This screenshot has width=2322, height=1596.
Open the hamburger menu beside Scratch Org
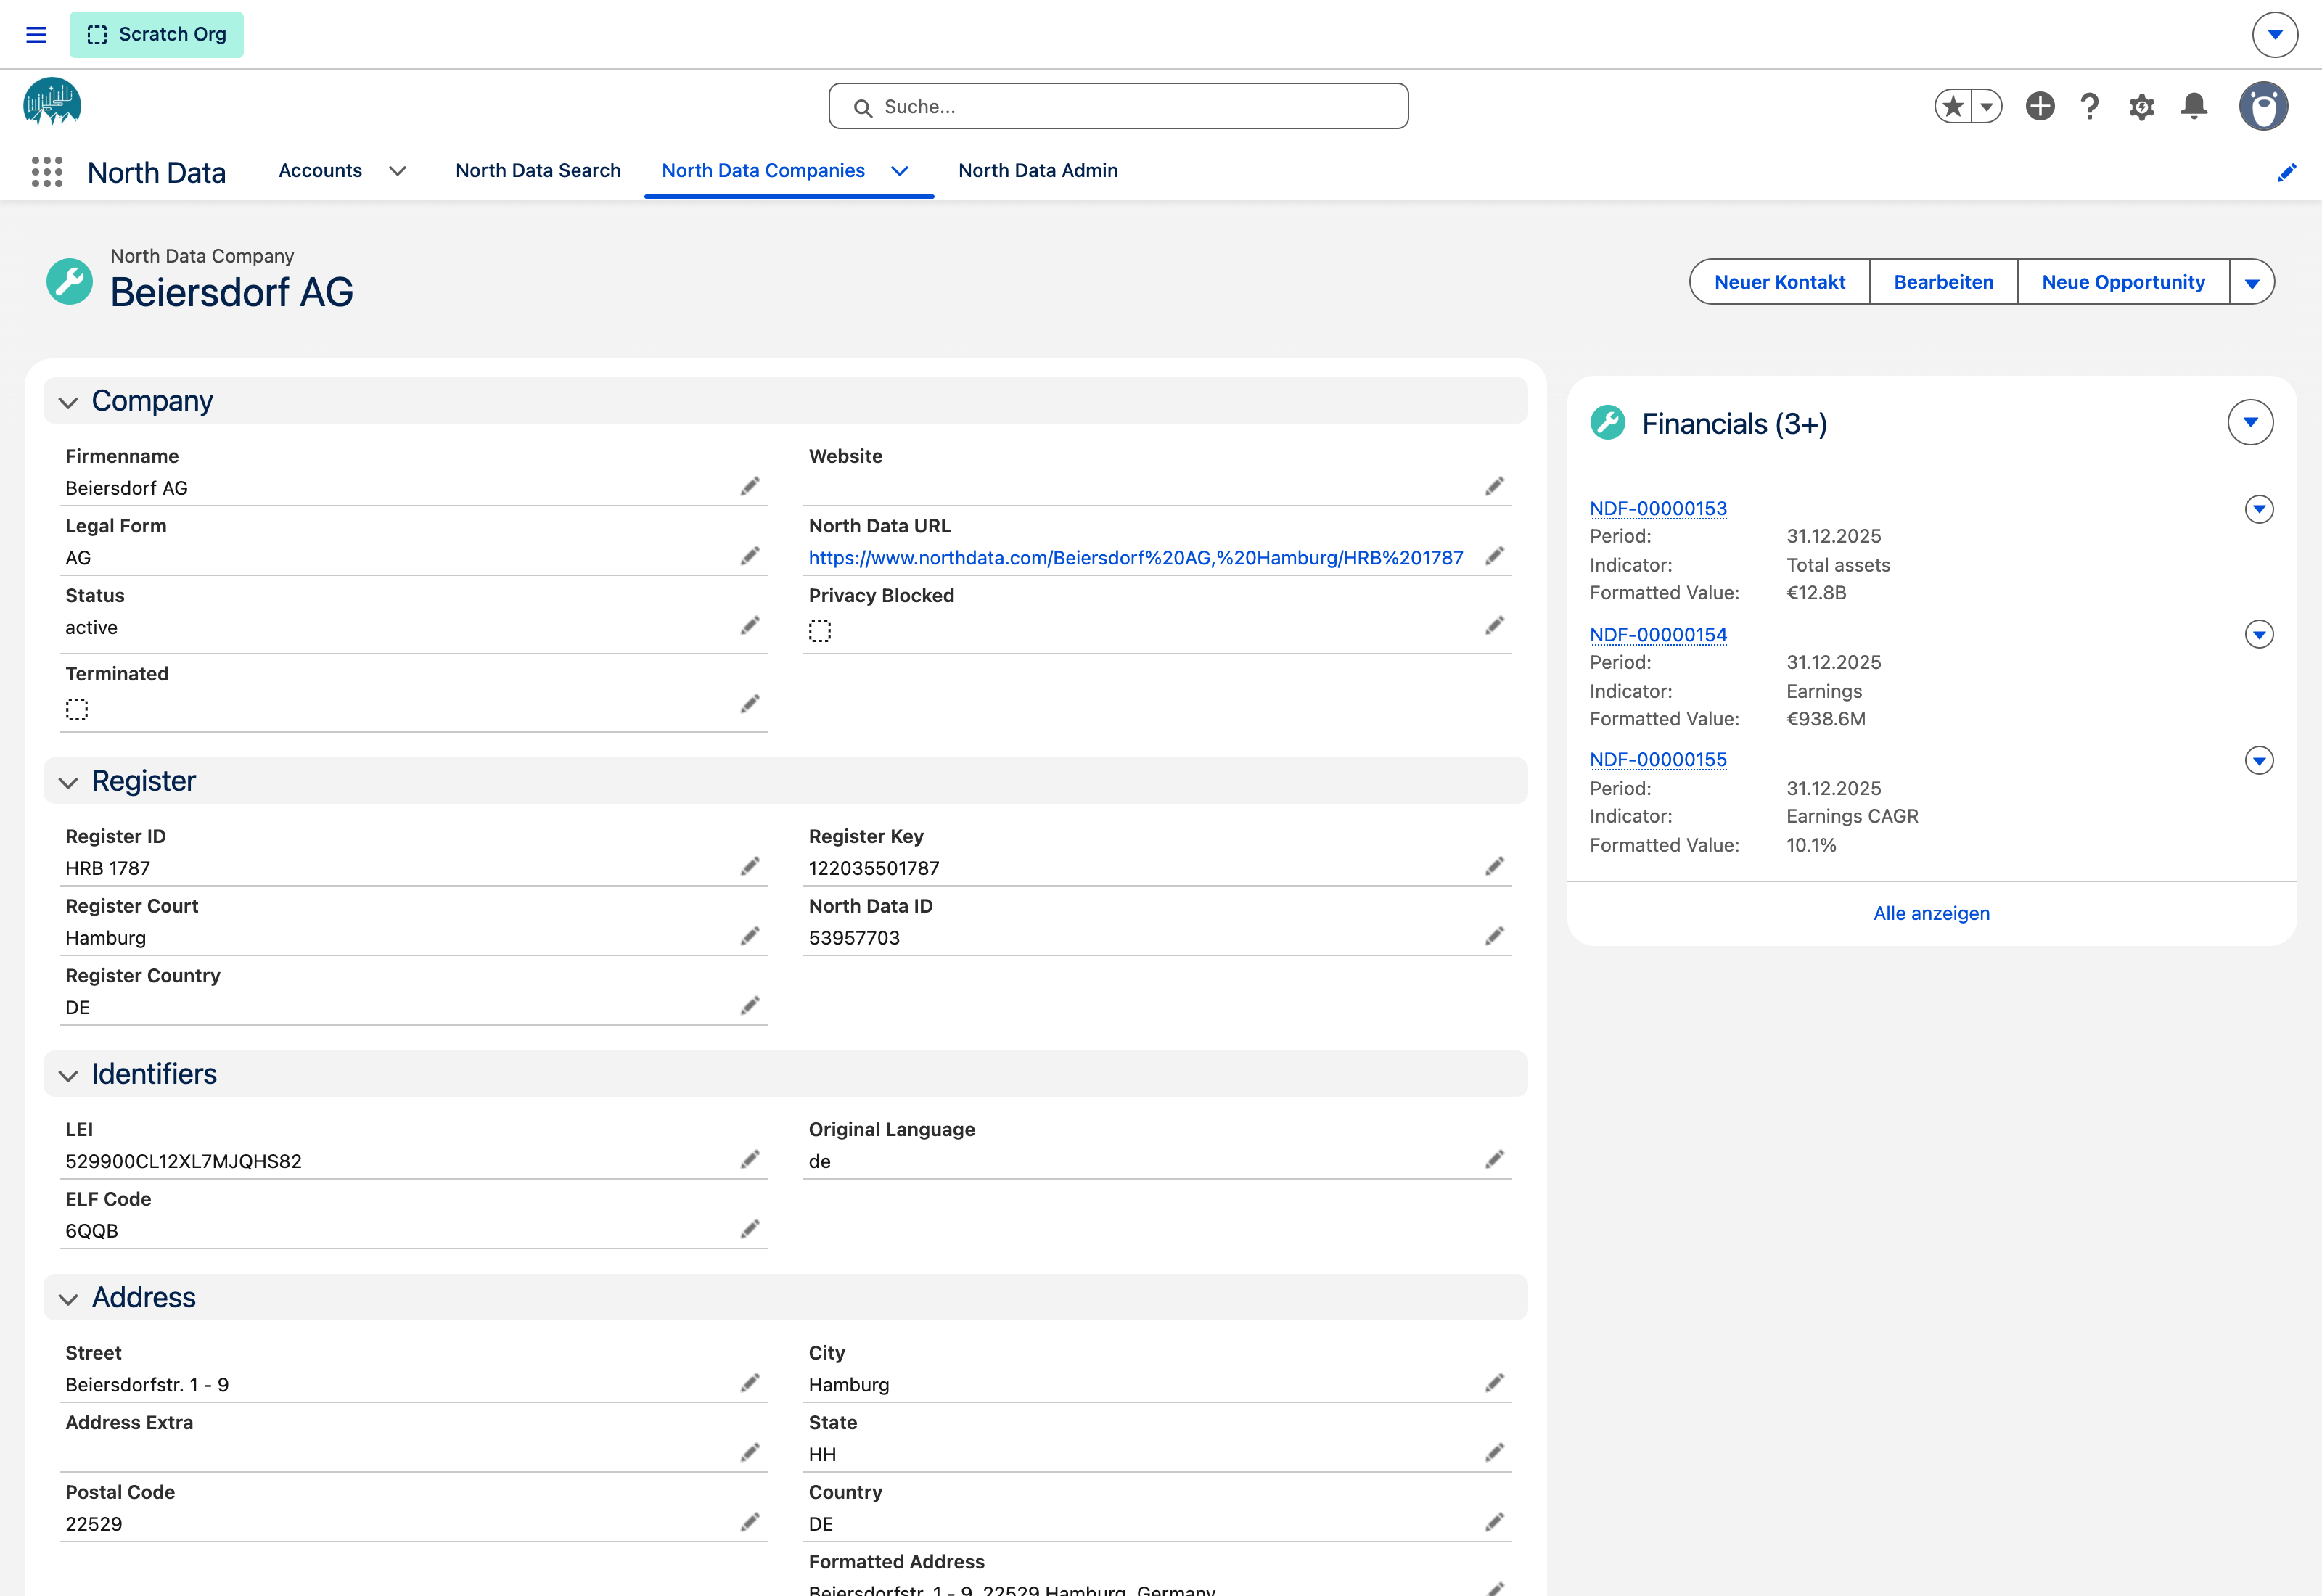pyautogui.click(x=36, y=35)
